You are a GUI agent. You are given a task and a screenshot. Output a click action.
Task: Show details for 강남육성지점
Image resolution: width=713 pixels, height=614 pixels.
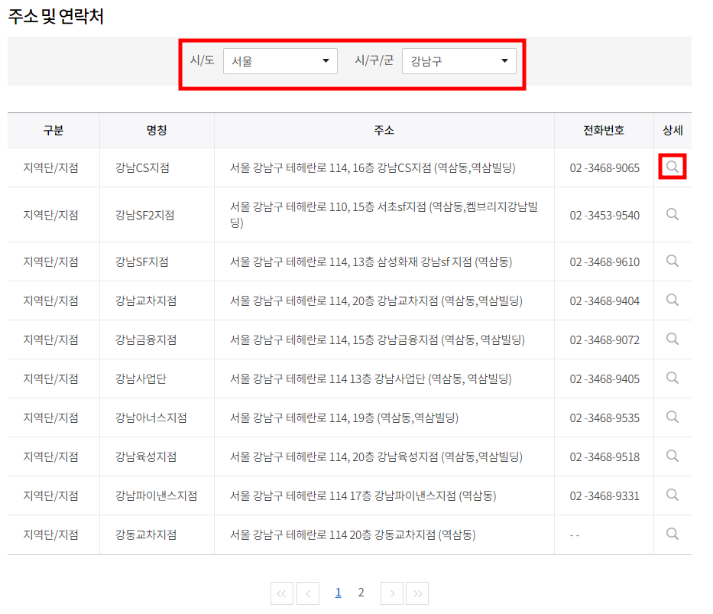672,456
